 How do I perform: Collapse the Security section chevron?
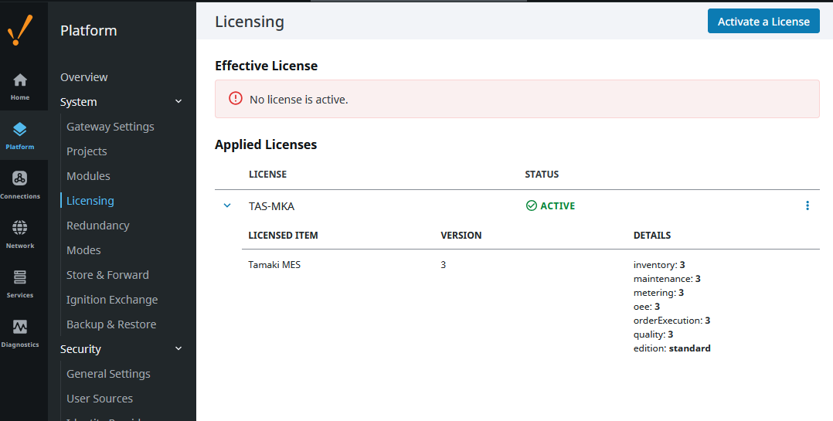[x=178, y=349]
